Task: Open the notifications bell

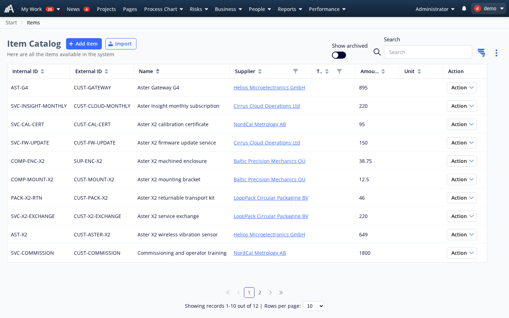Action: point(464,8)
